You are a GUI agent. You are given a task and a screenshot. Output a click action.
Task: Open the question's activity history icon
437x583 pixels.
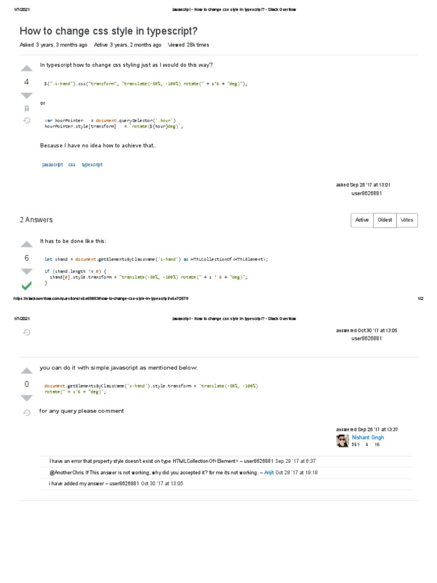point(27,120)
